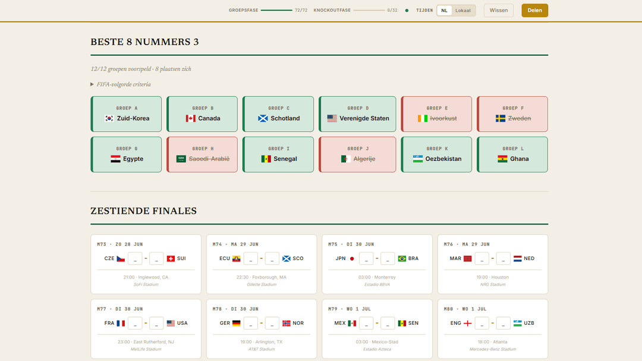Click '19:00 · Houston' kickoff text
This screenshot has width=642, height=361.
(x=493, y=277)
